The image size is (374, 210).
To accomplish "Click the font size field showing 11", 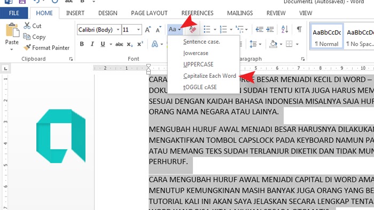I will (x=129, y=30).
